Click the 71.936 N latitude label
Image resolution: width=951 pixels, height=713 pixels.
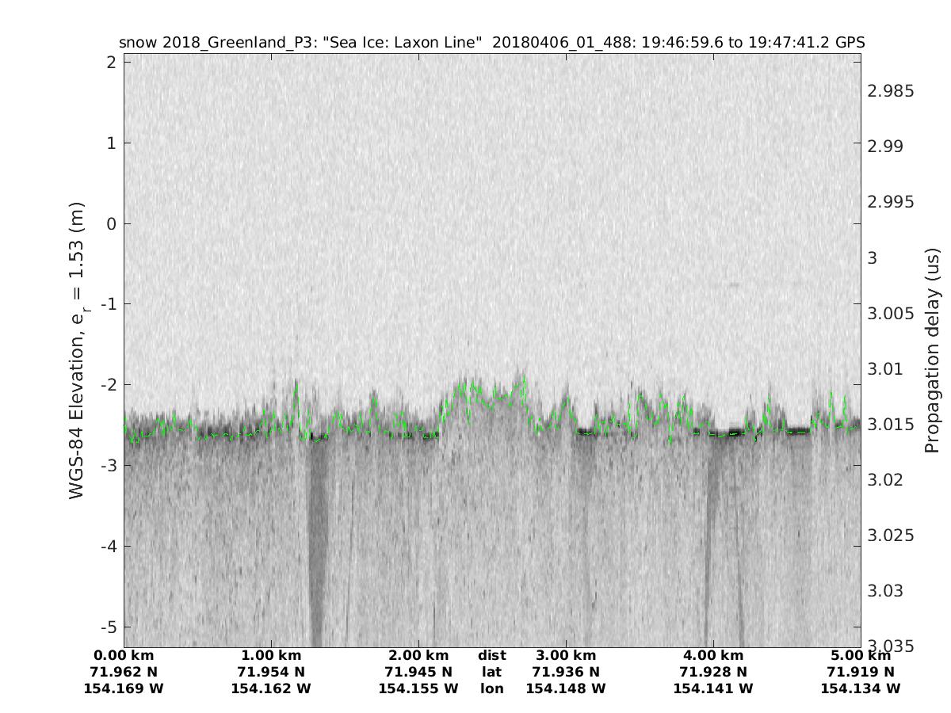pyautogui.click(x=566, y=672)
